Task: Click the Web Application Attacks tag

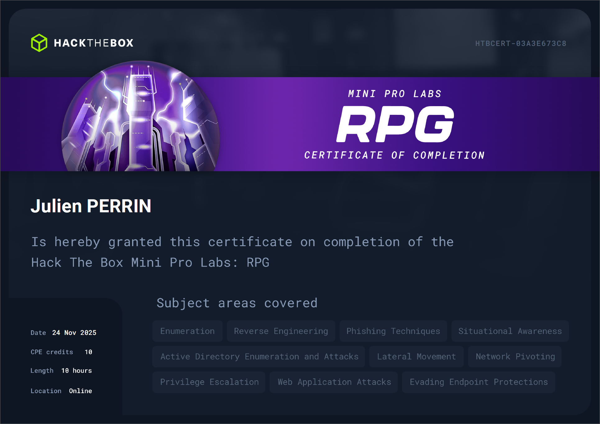Action: [333, 382]
